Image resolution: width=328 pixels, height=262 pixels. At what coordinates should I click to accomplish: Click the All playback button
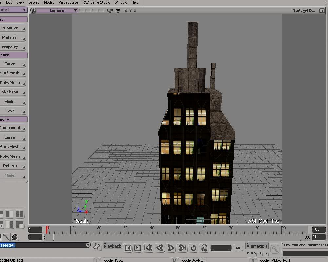click(237, 248)
